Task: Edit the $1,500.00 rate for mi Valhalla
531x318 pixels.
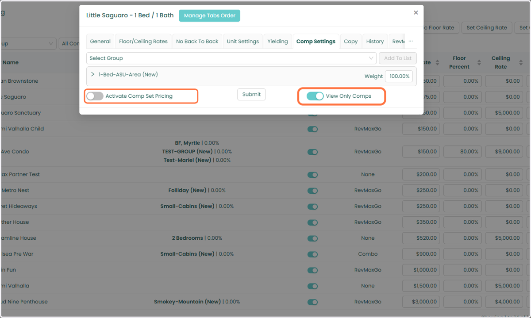Action: coord(421,286)
